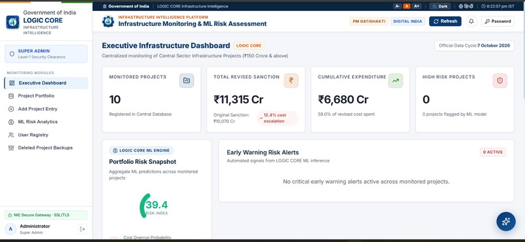This screenshot has height=242, width=525.
Task: Click the Refresh button
Action: 445,21
